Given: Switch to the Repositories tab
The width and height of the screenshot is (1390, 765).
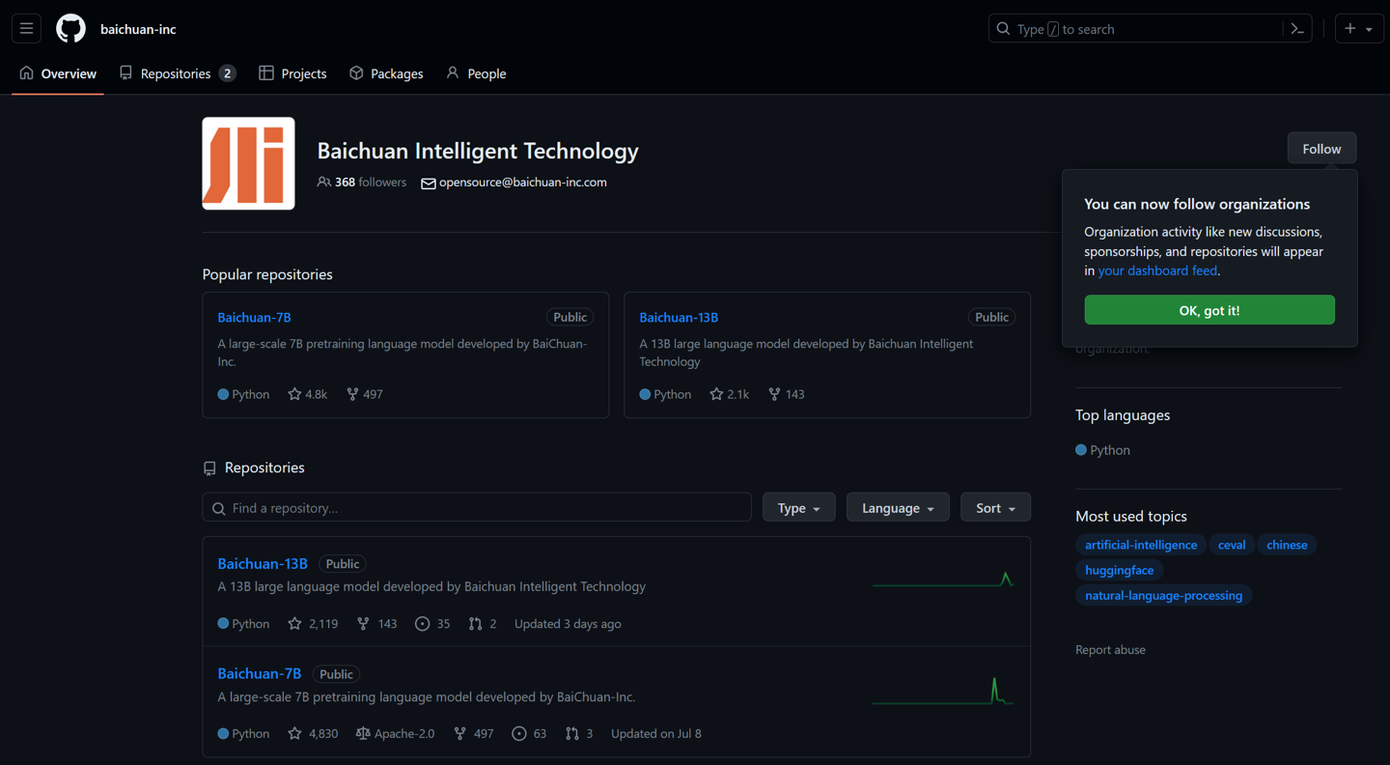Looking at the screenshot, I should coord(177,73).
